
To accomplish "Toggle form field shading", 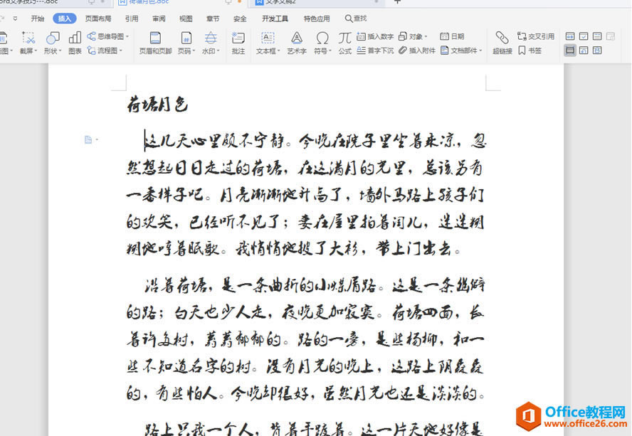I will coord(570,50).
